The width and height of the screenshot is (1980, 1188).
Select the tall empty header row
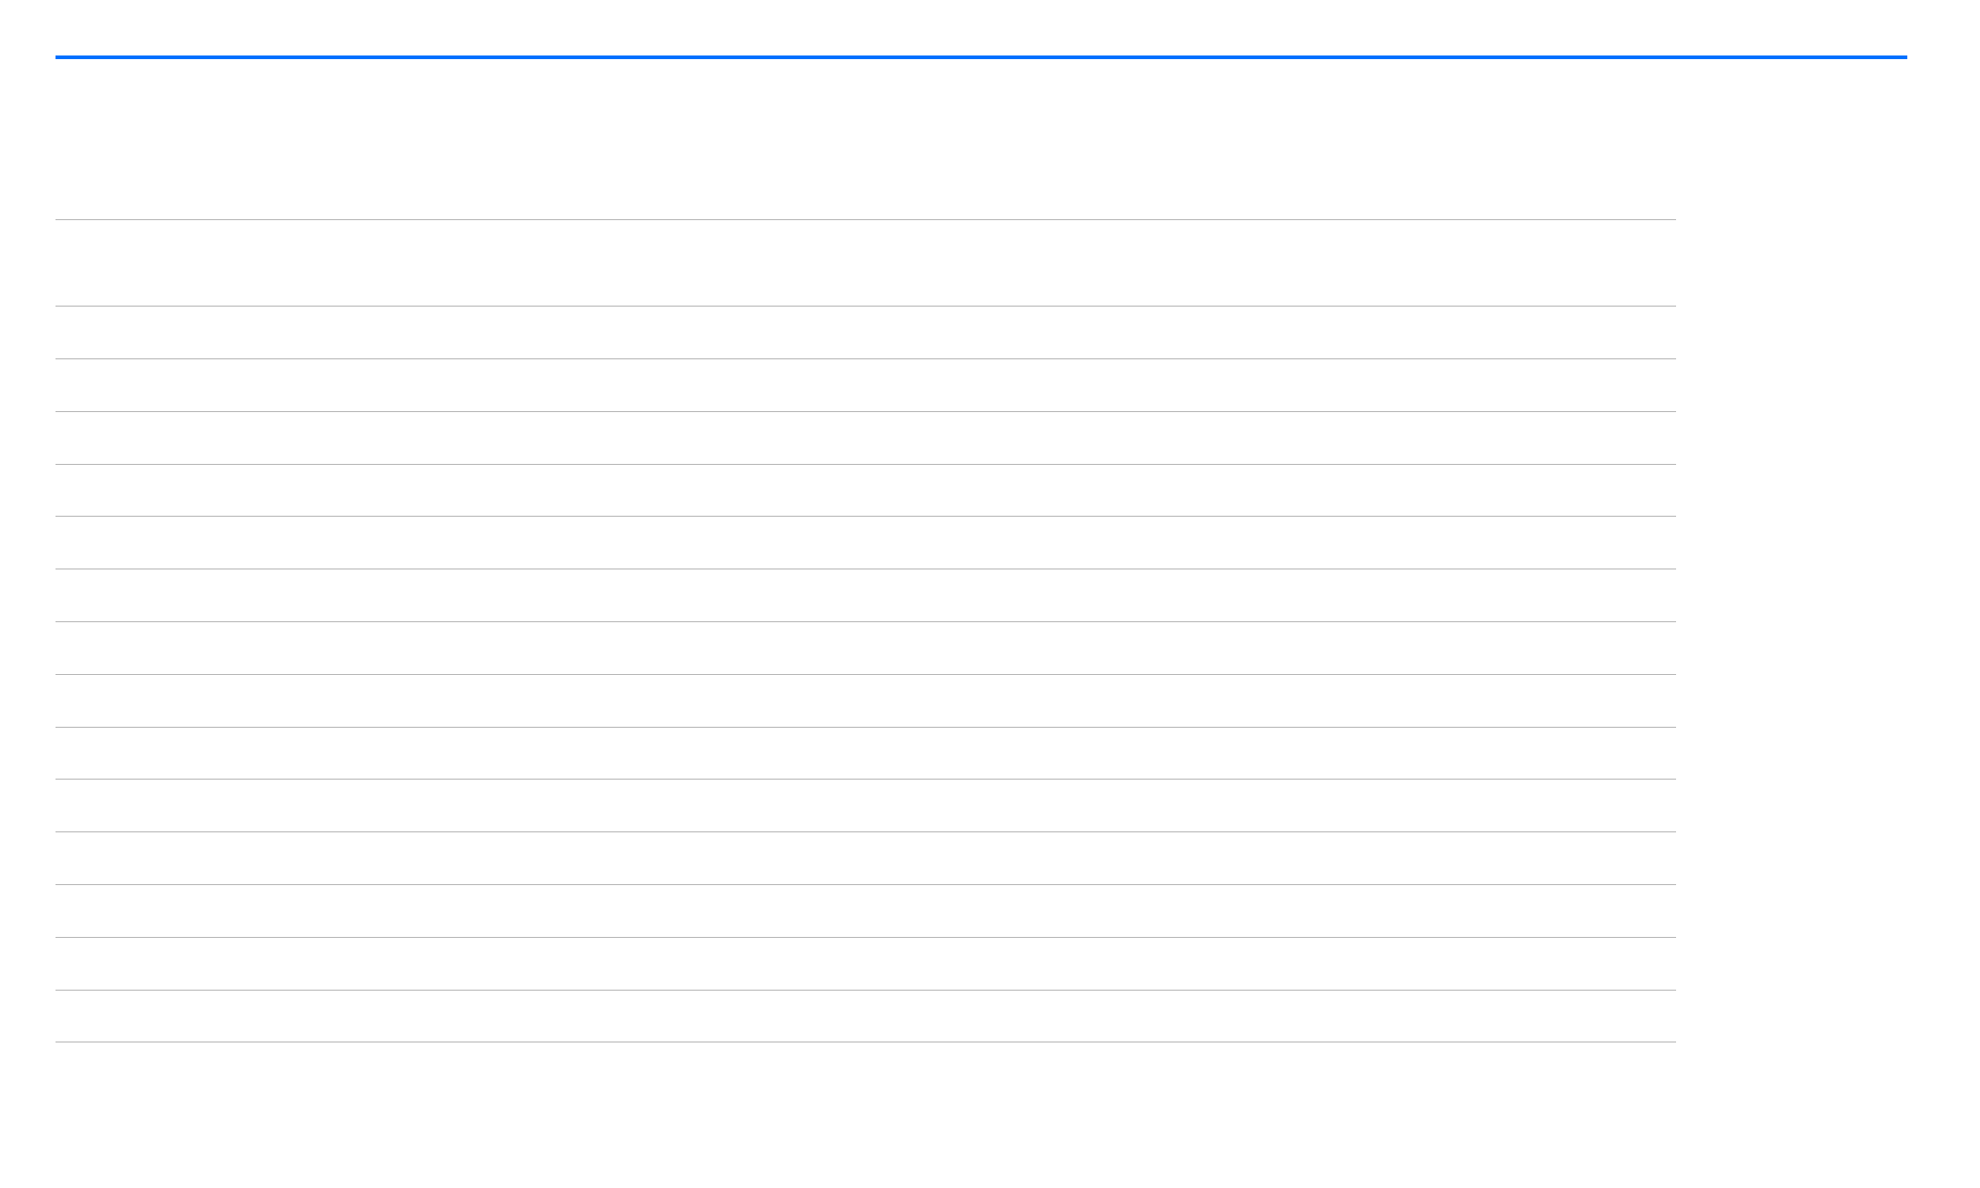[x=865, y=263]
